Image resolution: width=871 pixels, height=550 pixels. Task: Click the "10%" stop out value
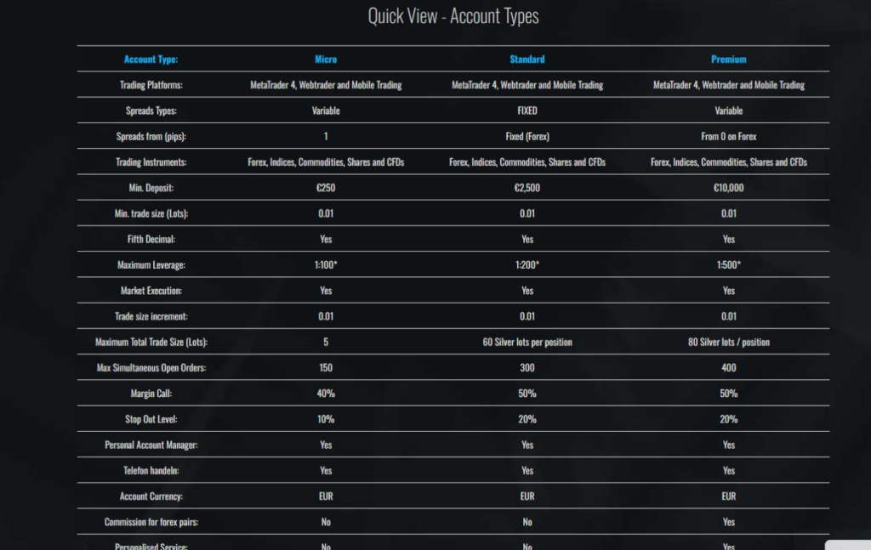click(x=326, y=419)
